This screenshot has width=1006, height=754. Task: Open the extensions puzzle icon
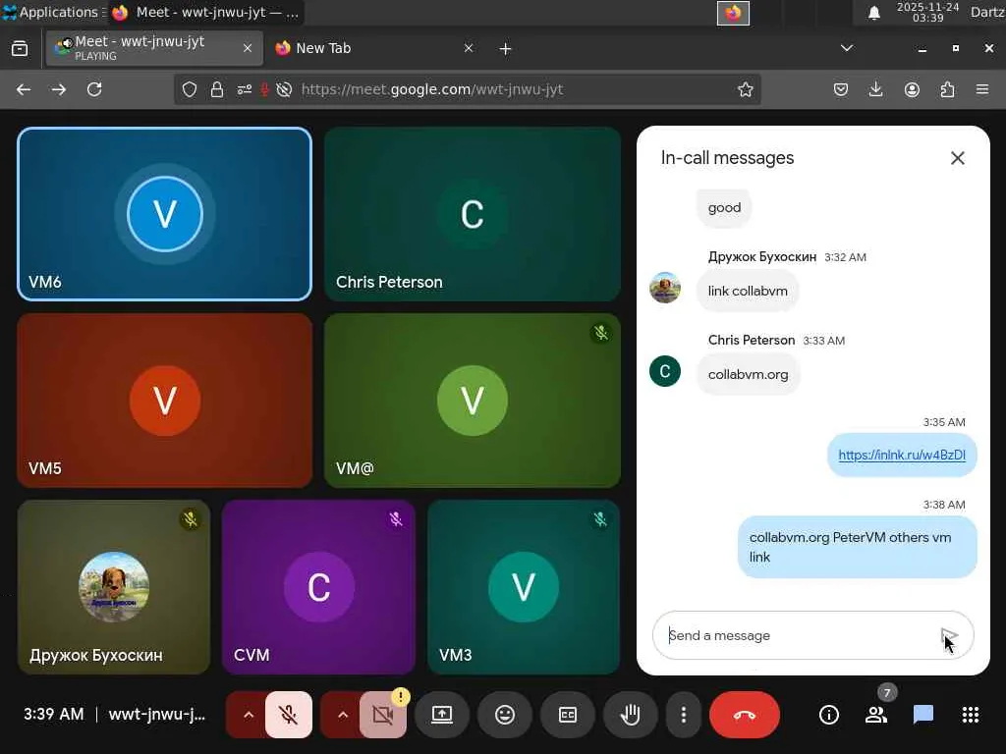click(947, 89)
